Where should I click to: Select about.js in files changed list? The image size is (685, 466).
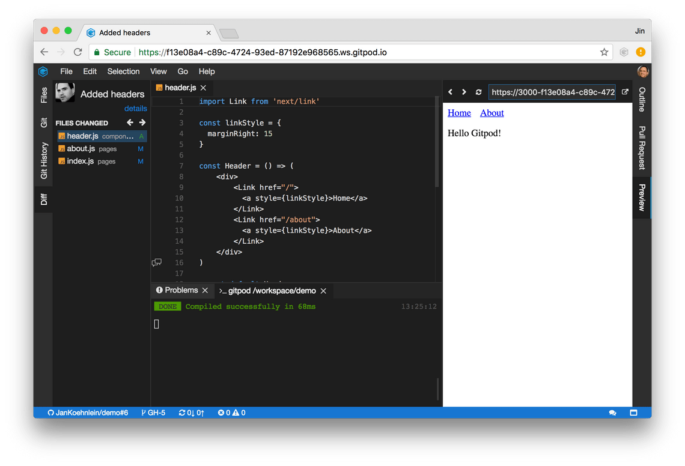[102, 149]
